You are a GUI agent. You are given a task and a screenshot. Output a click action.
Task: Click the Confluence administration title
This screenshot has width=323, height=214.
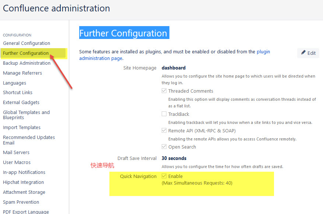(x=56, y=8)
